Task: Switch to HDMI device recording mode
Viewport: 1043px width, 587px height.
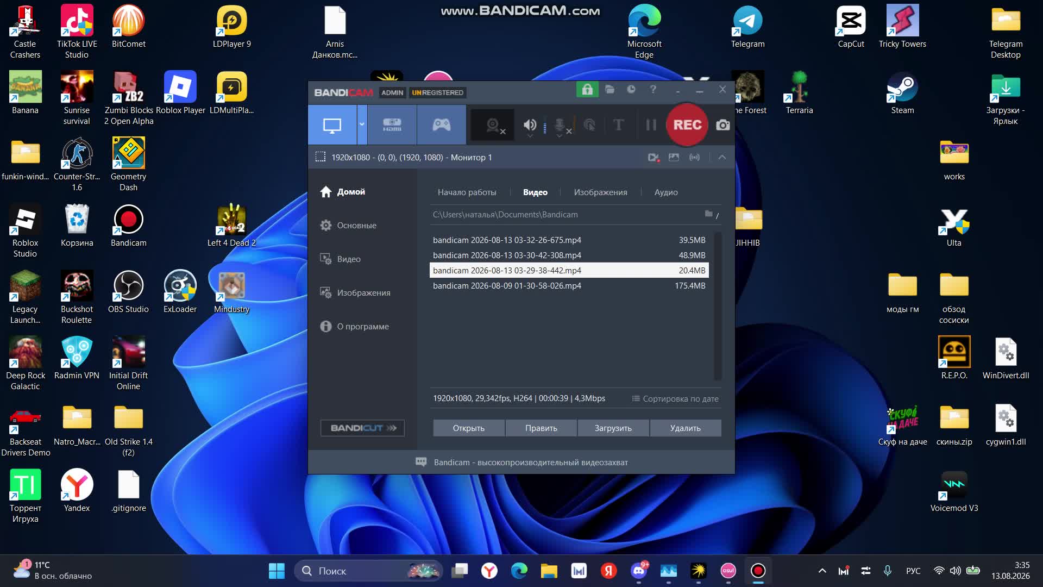Action: click(x=392, y=125)
